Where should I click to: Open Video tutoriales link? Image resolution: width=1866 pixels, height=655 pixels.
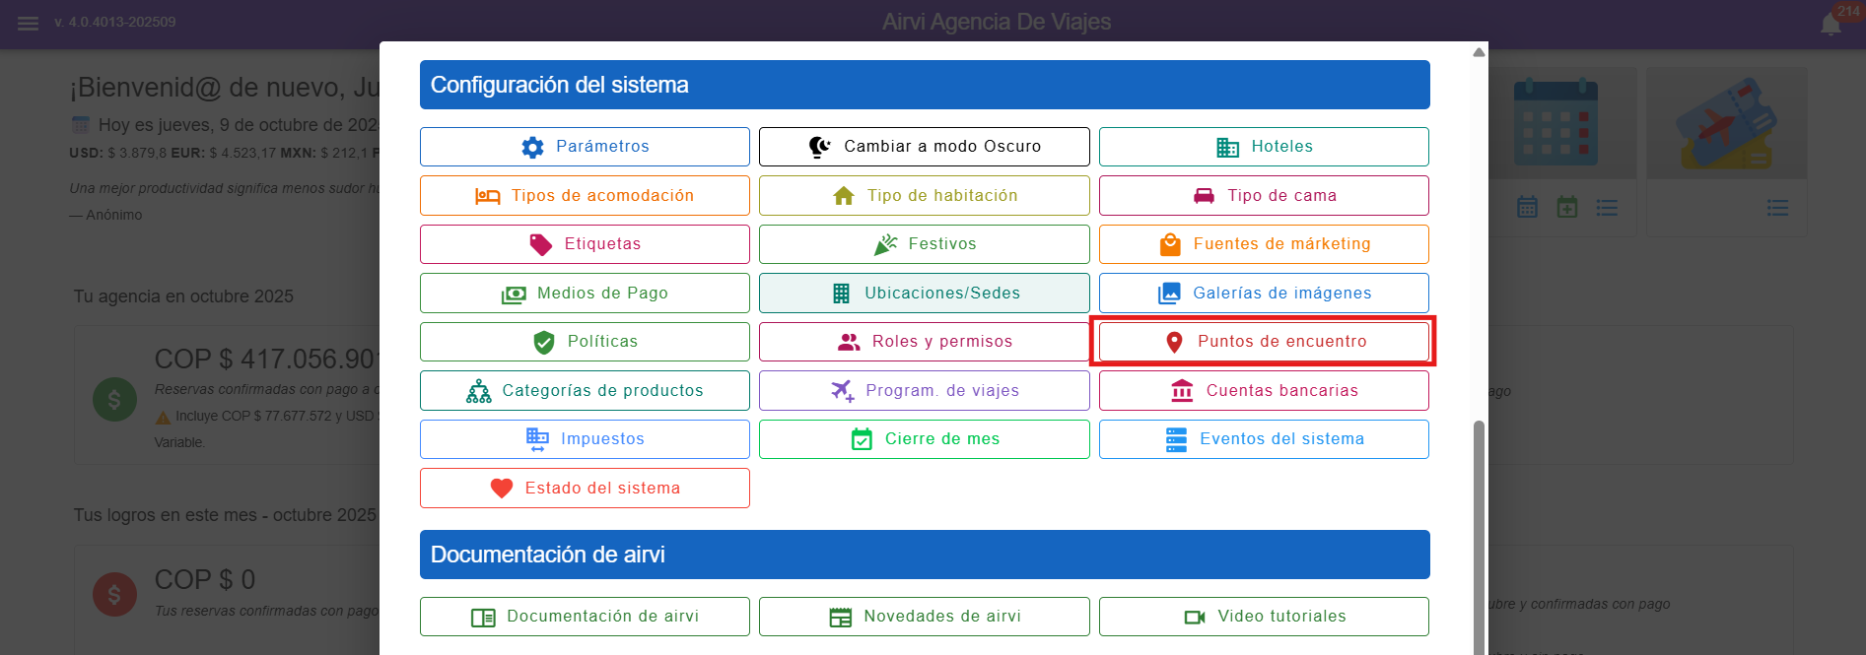[1264, 617]
